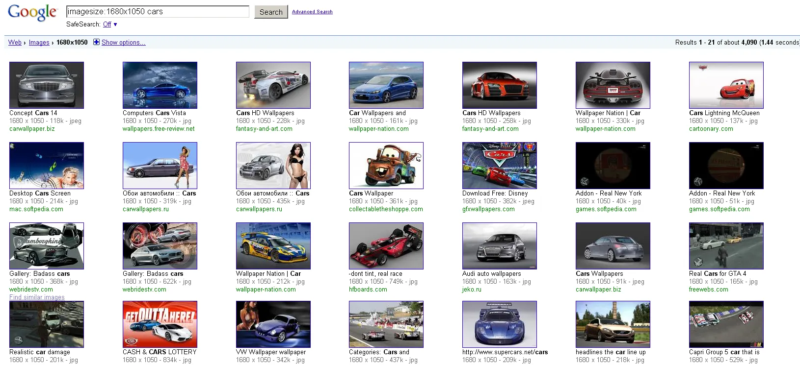
Task: Open the red Audi Cars HD Wallpapers thumbnail
Action: point(500,85)
